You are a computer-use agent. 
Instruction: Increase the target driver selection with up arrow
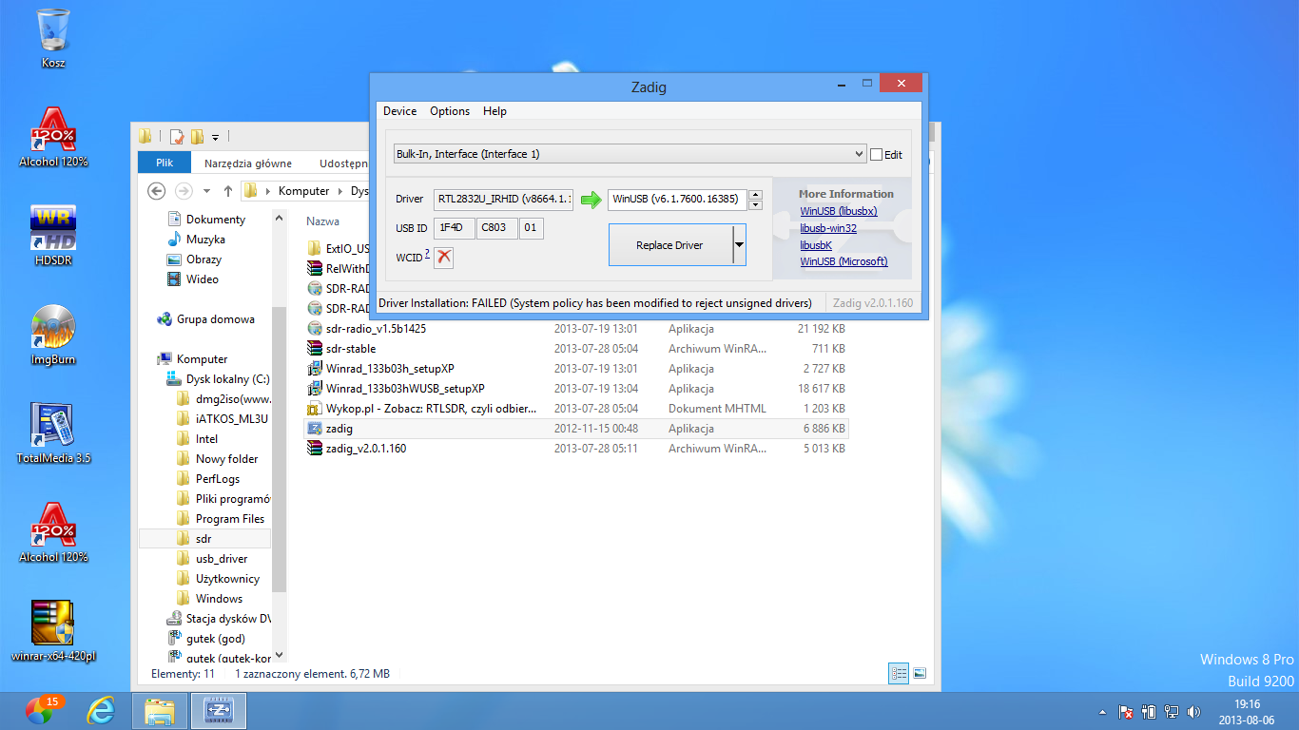point(755,195)
